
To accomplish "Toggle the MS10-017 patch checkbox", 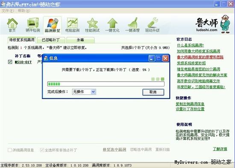I will click(10, 62).
